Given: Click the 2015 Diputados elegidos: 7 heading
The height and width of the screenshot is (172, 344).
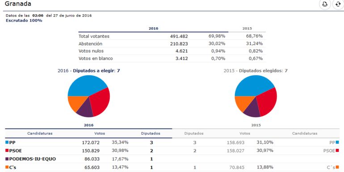Looking at the screenshot, I should [x=256, y=71].
